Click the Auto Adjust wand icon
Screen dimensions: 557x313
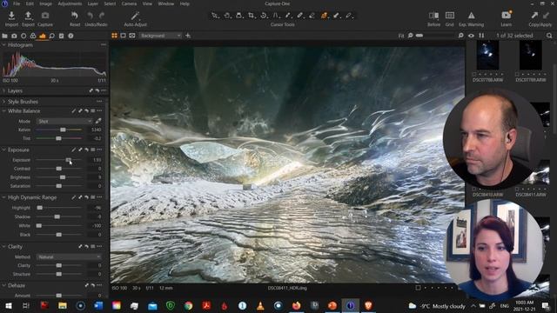135,16
